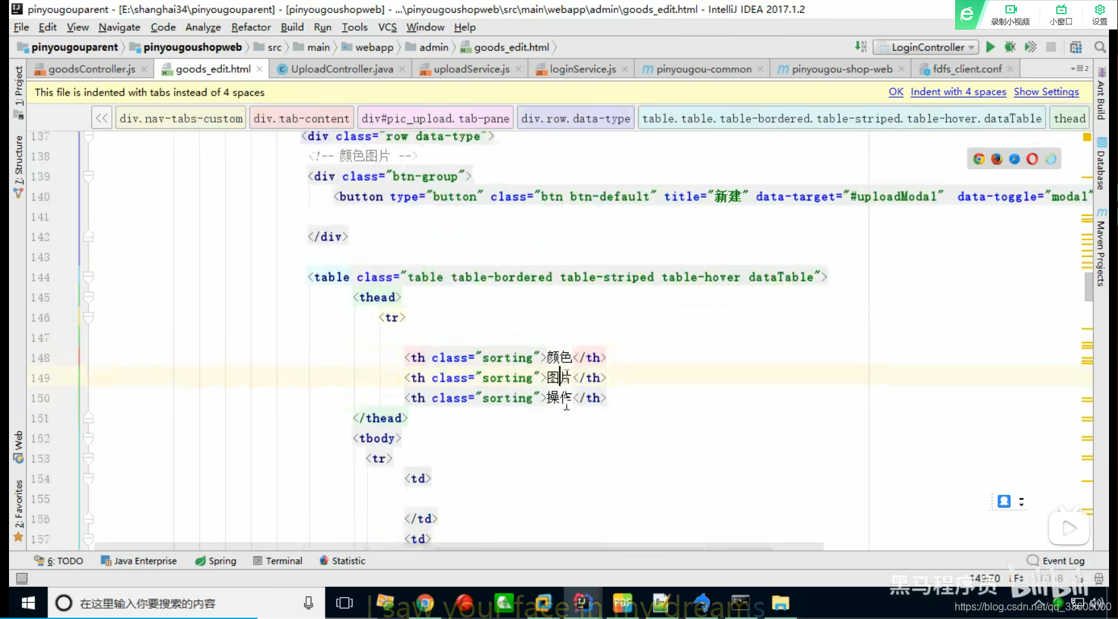Open the Terminal tool window
This screenshot has width=1118, height=619.
[278, 561]
